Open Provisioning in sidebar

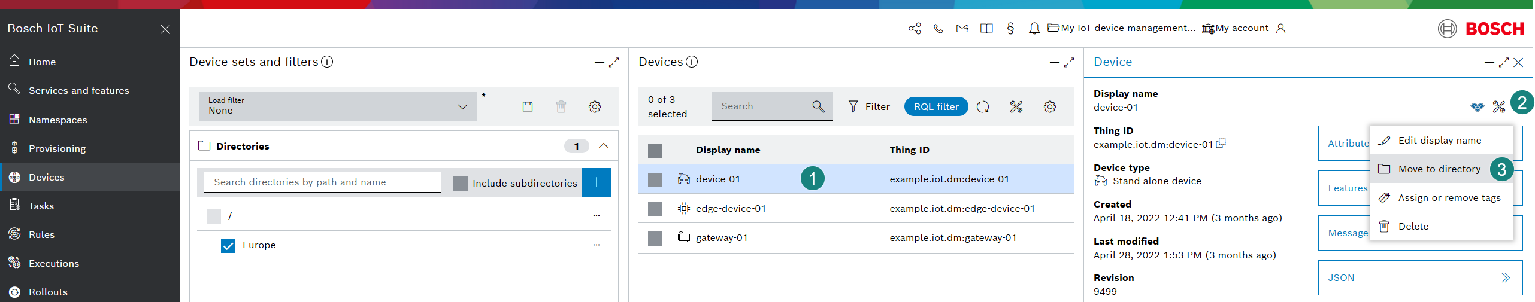[90, 148]
